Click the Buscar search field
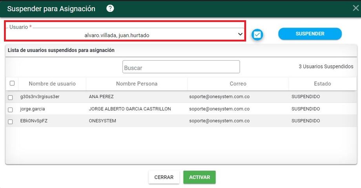 [x=181, y=67]
